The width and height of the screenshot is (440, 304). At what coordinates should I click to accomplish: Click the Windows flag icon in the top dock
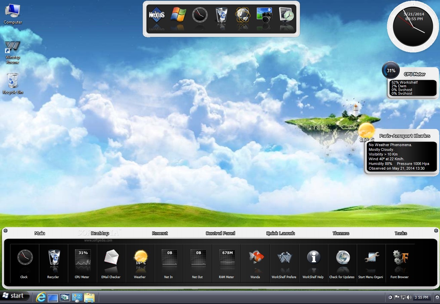point(178,15)
